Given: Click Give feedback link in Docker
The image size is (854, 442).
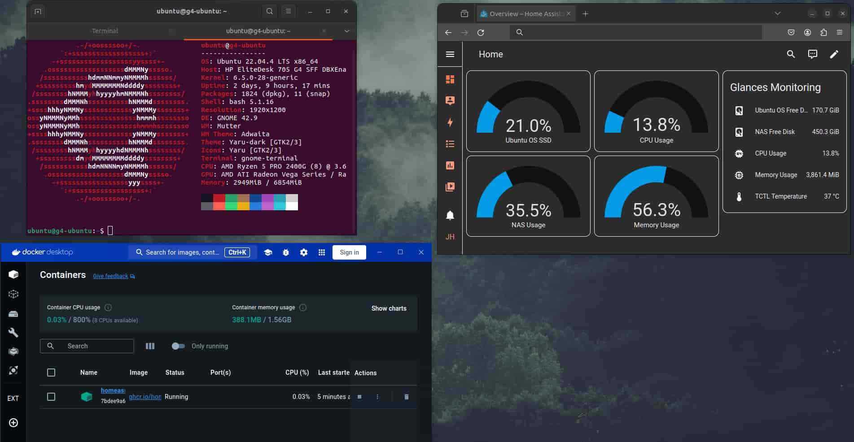Looking at the screenshot, I should point(114,276).
